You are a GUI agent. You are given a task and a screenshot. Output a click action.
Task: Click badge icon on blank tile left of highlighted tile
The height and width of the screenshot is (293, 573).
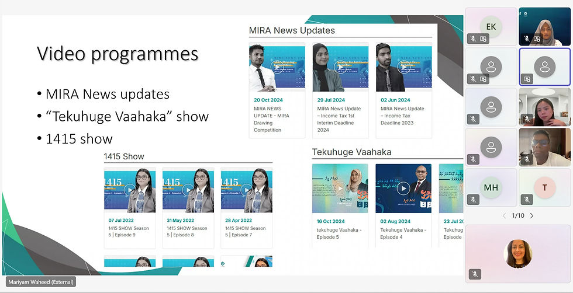[x=483, y=79]
